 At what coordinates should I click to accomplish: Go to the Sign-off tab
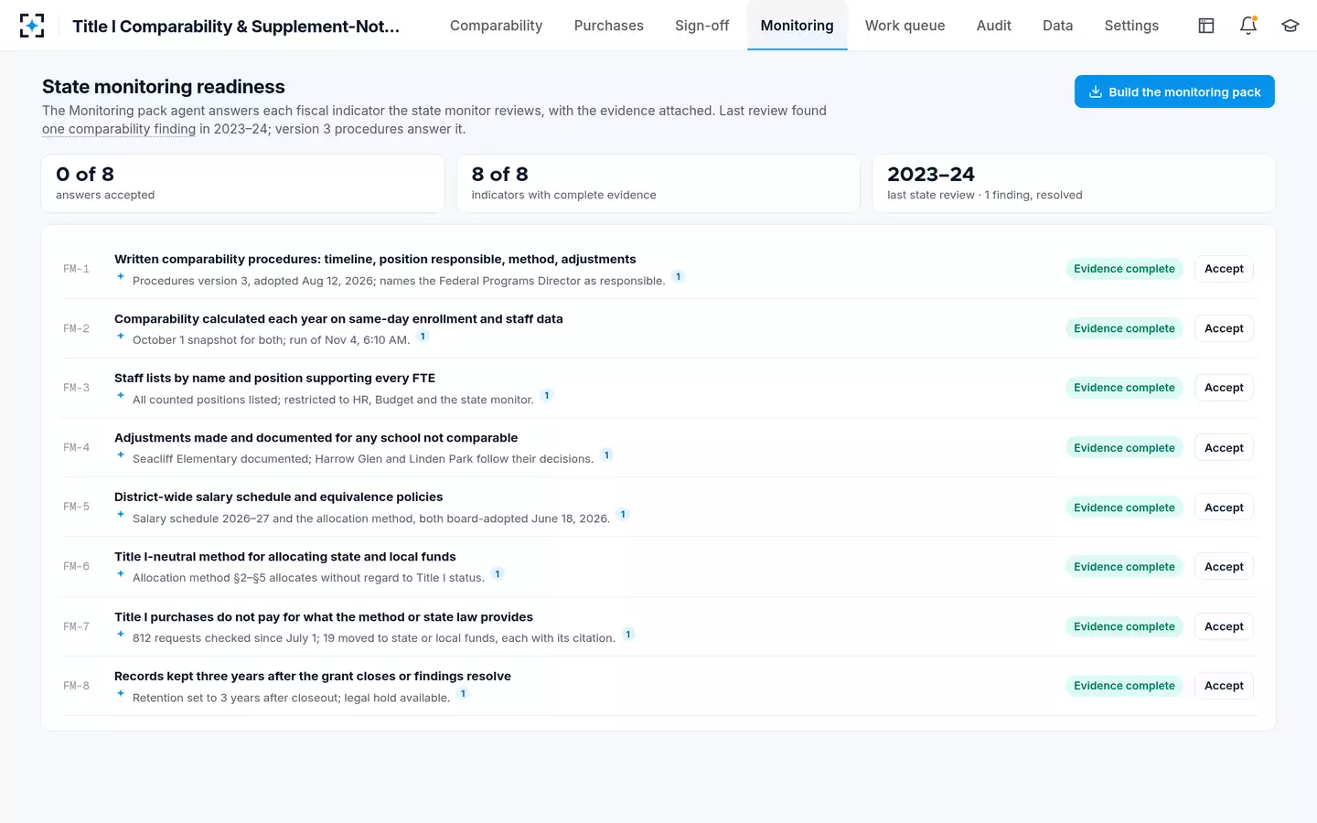(702, 26)
